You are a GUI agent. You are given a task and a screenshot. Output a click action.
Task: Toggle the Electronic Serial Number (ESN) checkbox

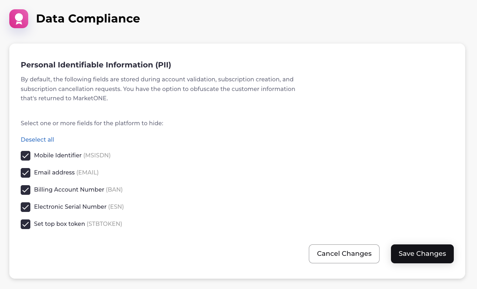[25, 207]
